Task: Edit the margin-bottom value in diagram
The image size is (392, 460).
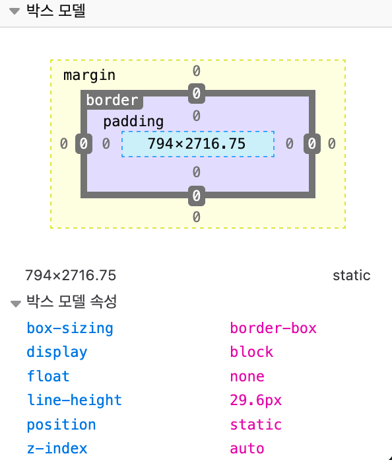Action: [196, 217]
